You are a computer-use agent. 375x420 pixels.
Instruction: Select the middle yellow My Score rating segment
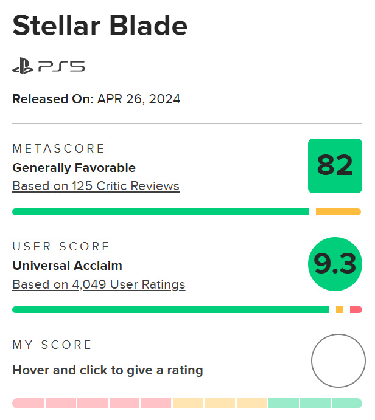[219, 403]
